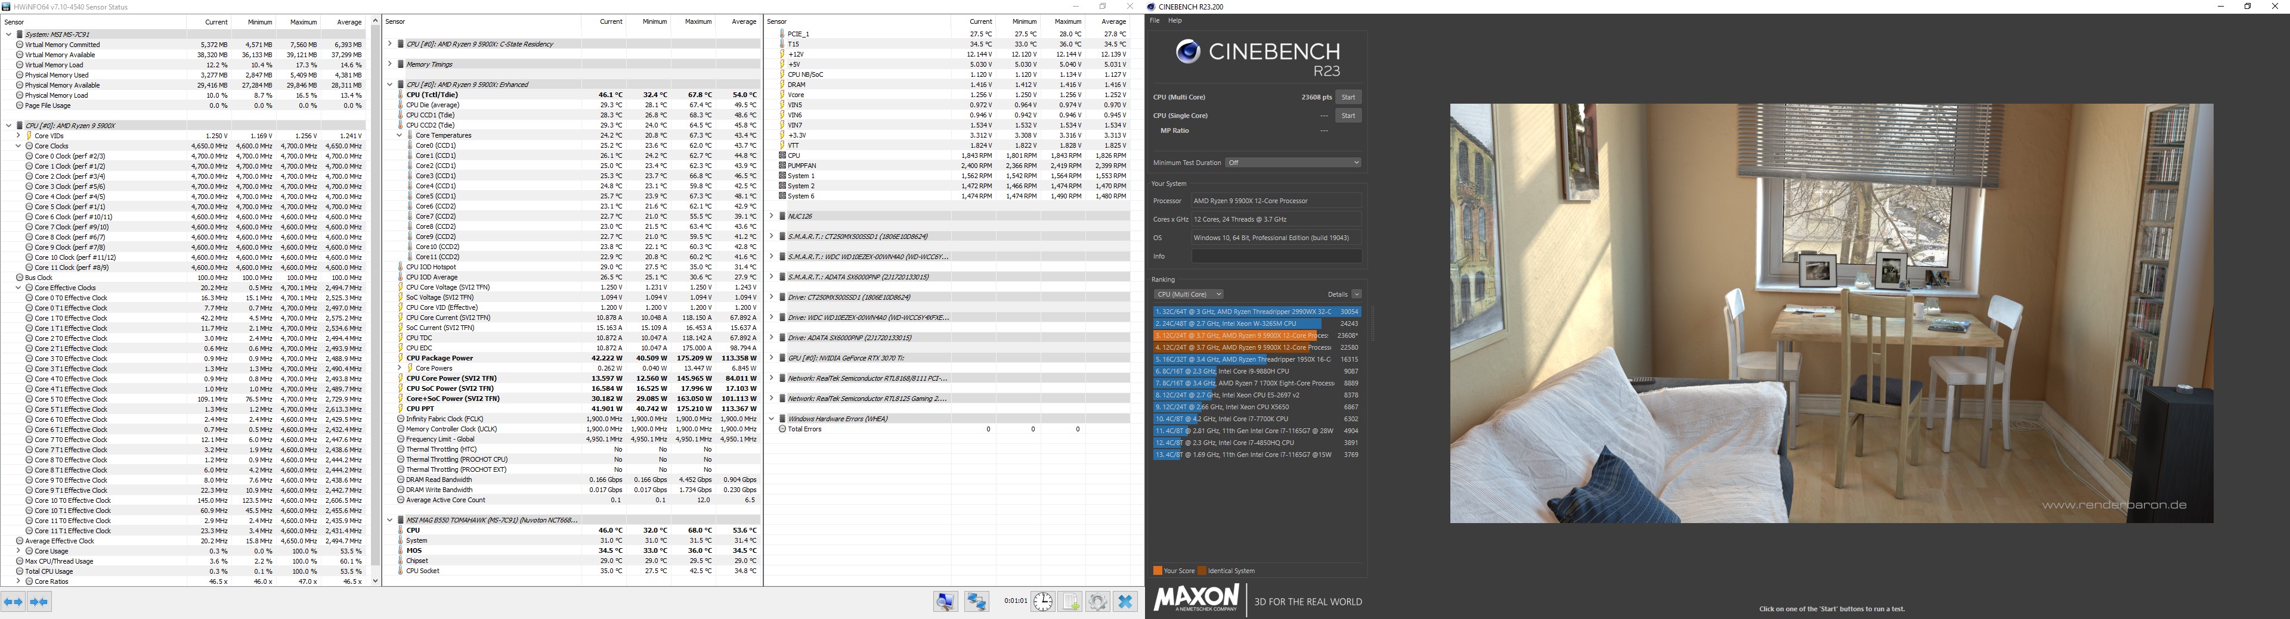Screen dimensions: 2290x619
Task: Click the Processor field in Cinebench
Action: [x=1277, y=201]
